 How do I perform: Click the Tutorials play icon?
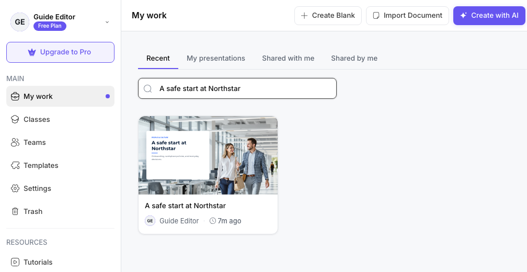[x=15, y=262]
